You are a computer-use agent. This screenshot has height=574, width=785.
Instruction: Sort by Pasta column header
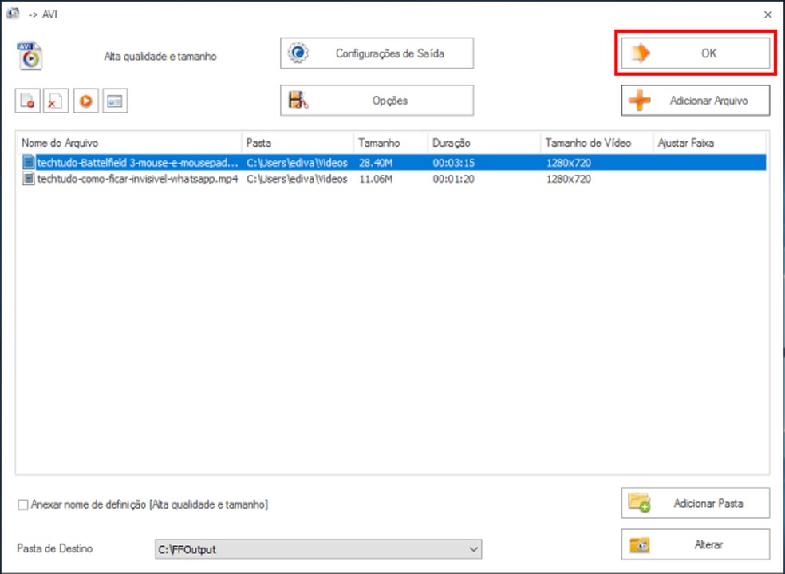click(298, 143)
